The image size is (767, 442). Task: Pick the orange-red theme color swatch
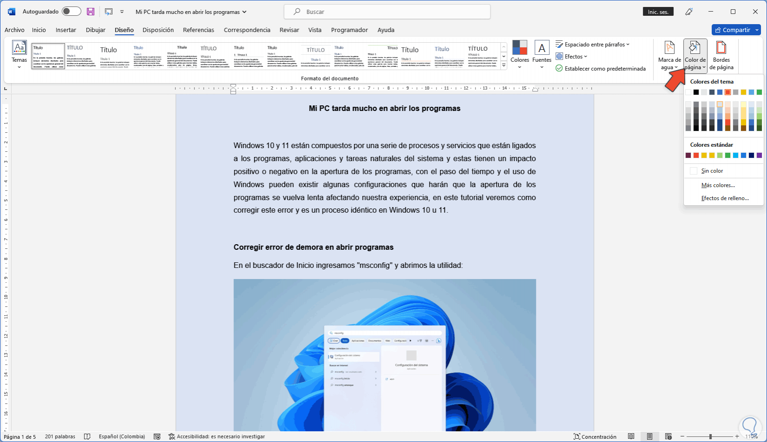[x=727, y=92]
